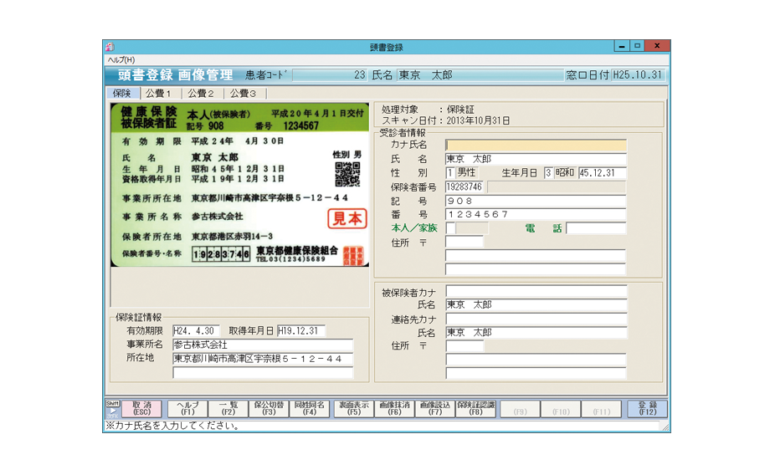Close the 頭書登録 window
Viewport: 770px width, 475px height.
[657, 46]
